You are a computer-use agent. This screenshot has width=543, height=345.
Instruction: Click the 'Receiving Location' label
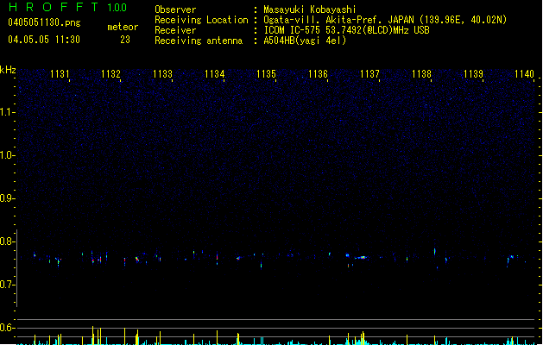pos(201,20)
